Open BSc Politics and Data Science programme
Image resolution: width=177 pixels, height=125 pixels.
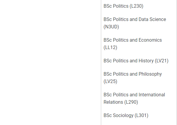135,23
